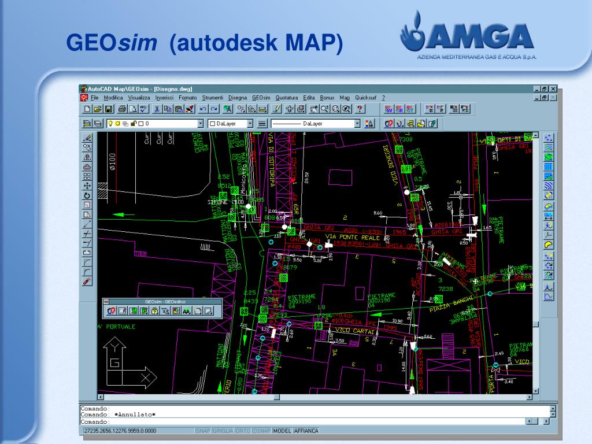Open the Quotatura menu
This screenshot has height=444, width=592.
pyautogui.click(x=287, y=98)
